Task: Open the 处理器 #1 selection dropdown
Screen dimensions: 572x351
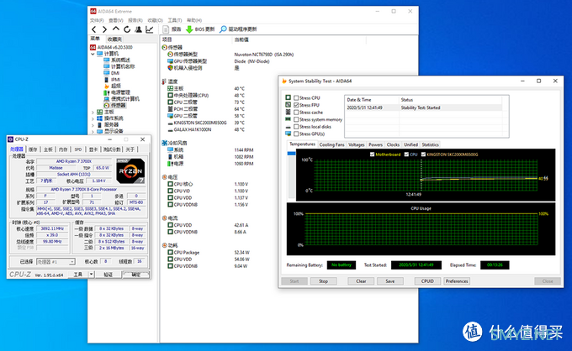Action: point(71,262)
